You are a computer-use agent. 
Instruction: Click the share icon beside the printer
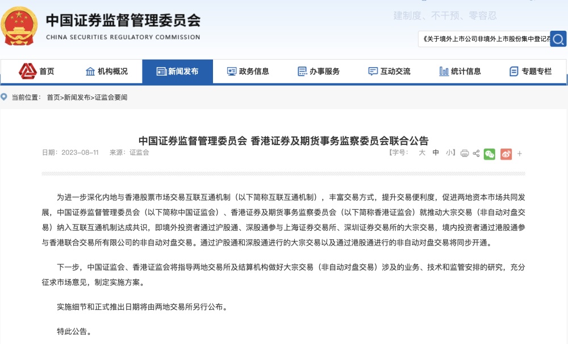[x=476, y=154]
